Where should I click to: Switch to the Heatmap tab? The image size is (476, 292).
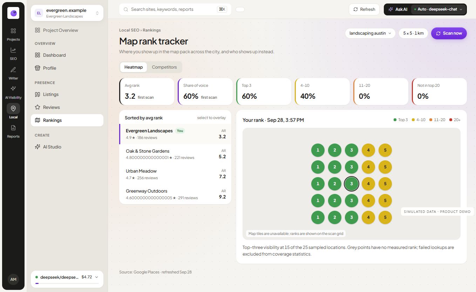pyautogui.click(x=134, y=67)
